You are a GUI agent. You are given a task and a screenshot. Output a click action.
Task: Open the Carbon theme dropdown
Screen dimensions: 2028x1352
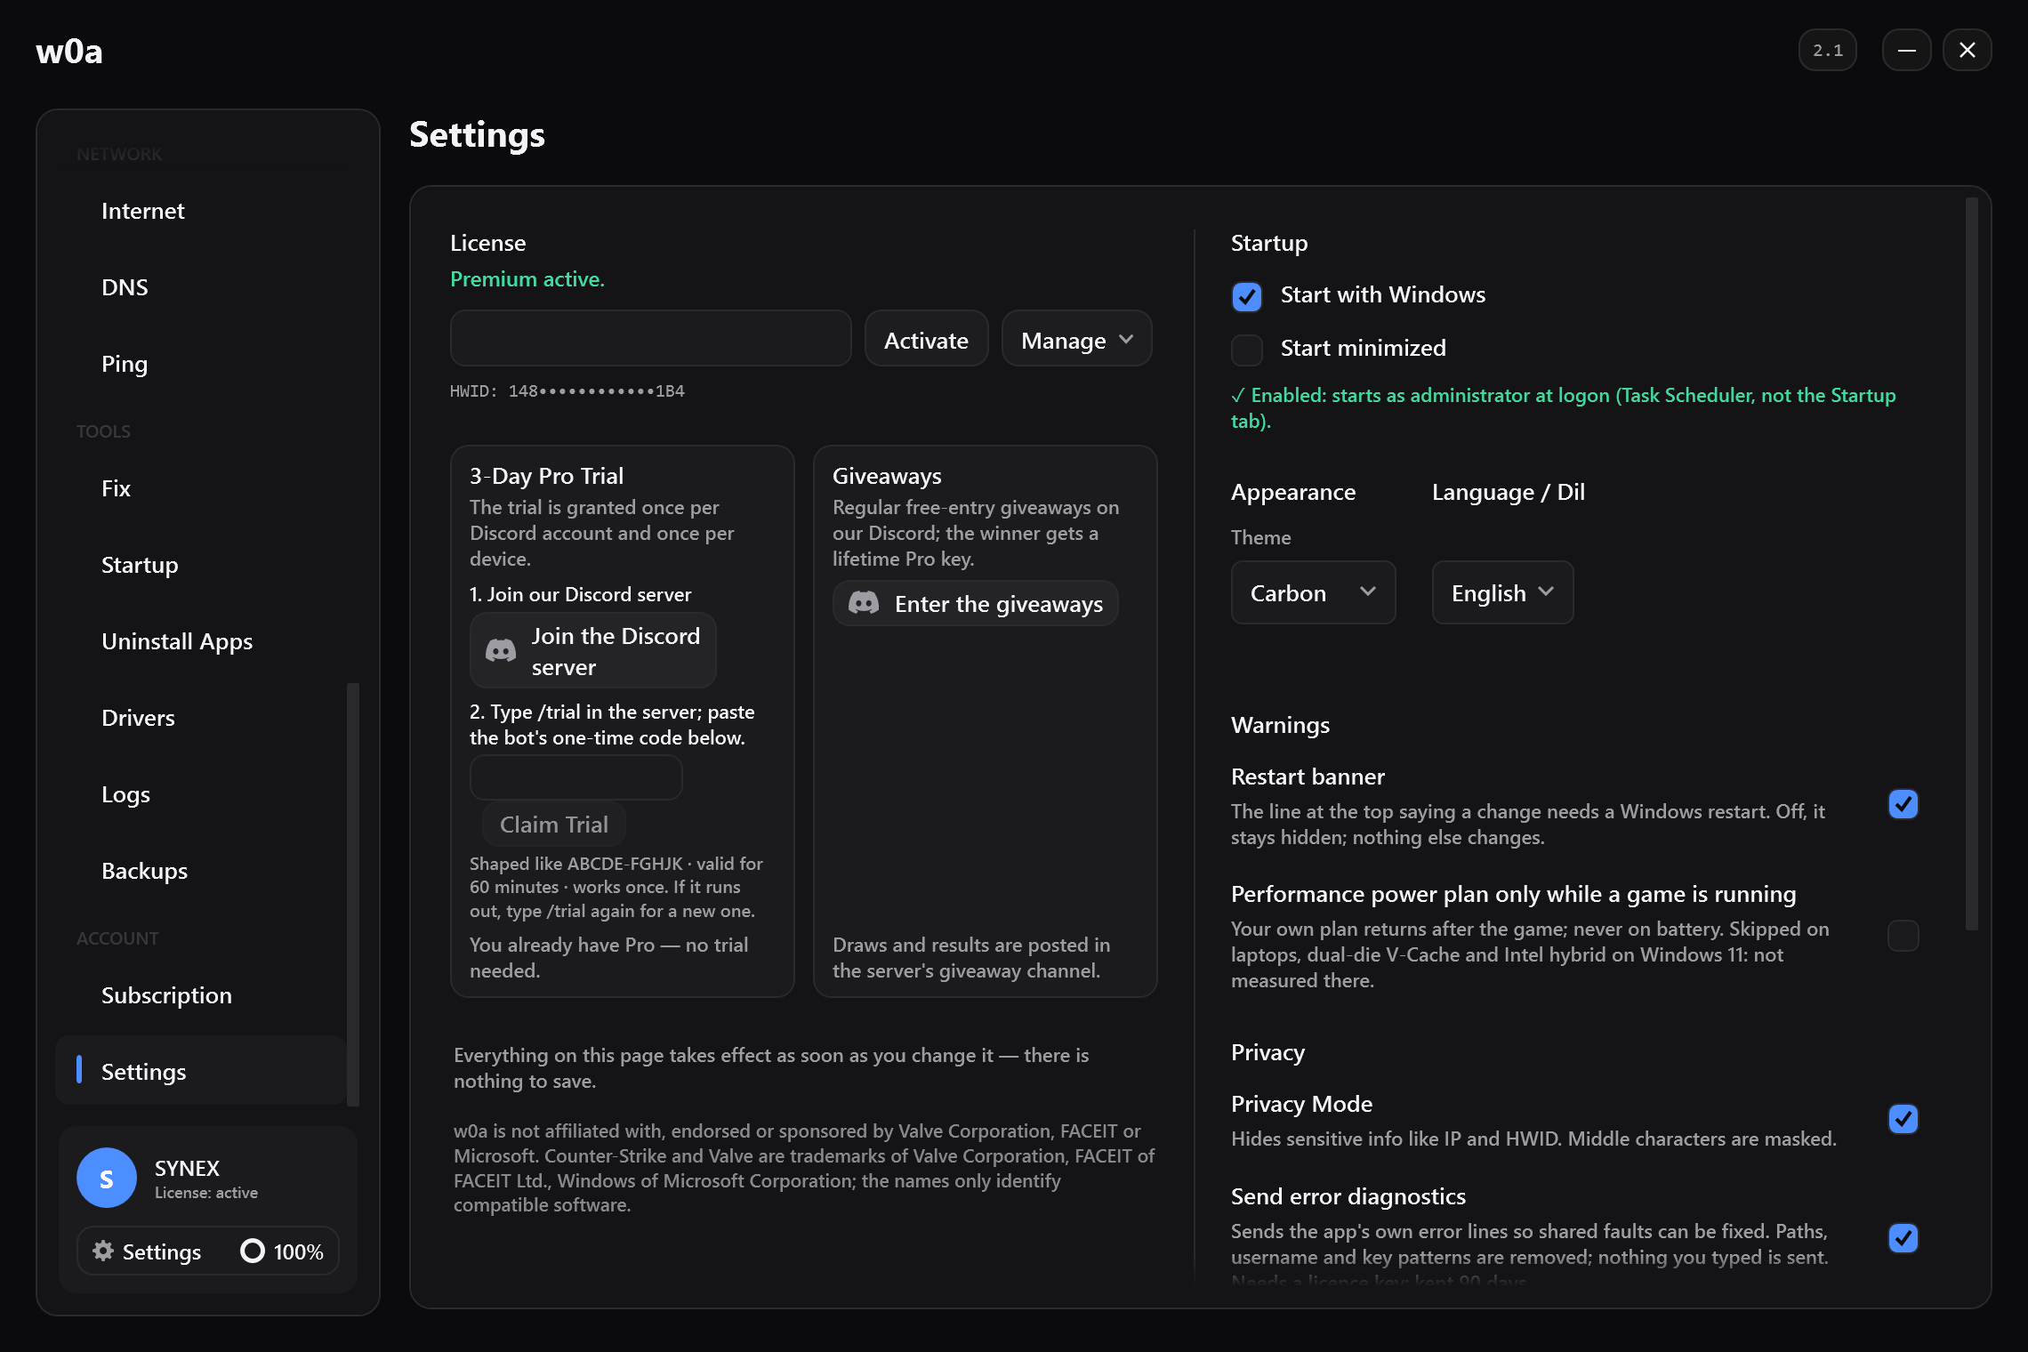click(x=1313, y=592)
